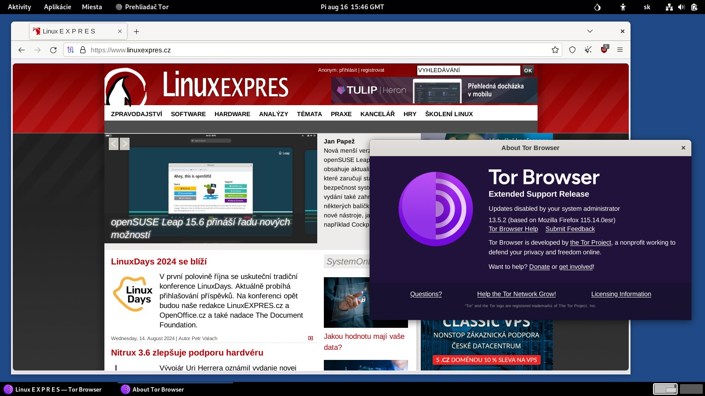705x396 pixels.
Task: Click the clipboard tray icon
Action: tap(694, 7)
